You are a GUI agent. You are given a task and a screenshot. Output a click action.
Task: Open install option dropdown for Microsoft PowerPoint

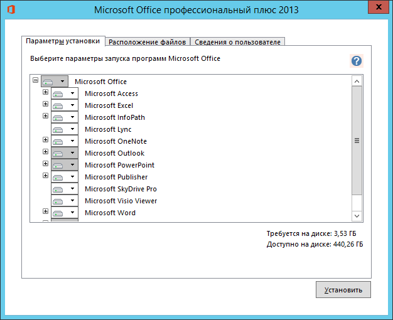65,165
